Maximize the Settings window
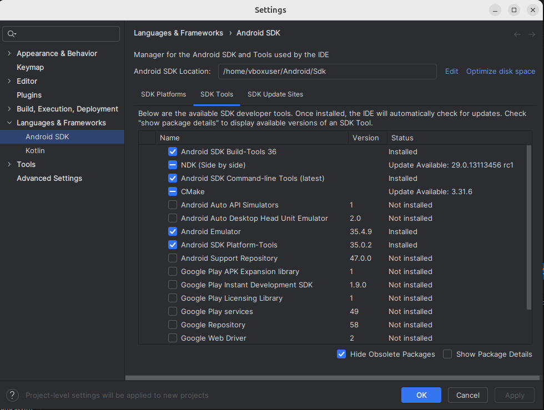Viewport: 544px width, 410px height. [x=514, y=10]
